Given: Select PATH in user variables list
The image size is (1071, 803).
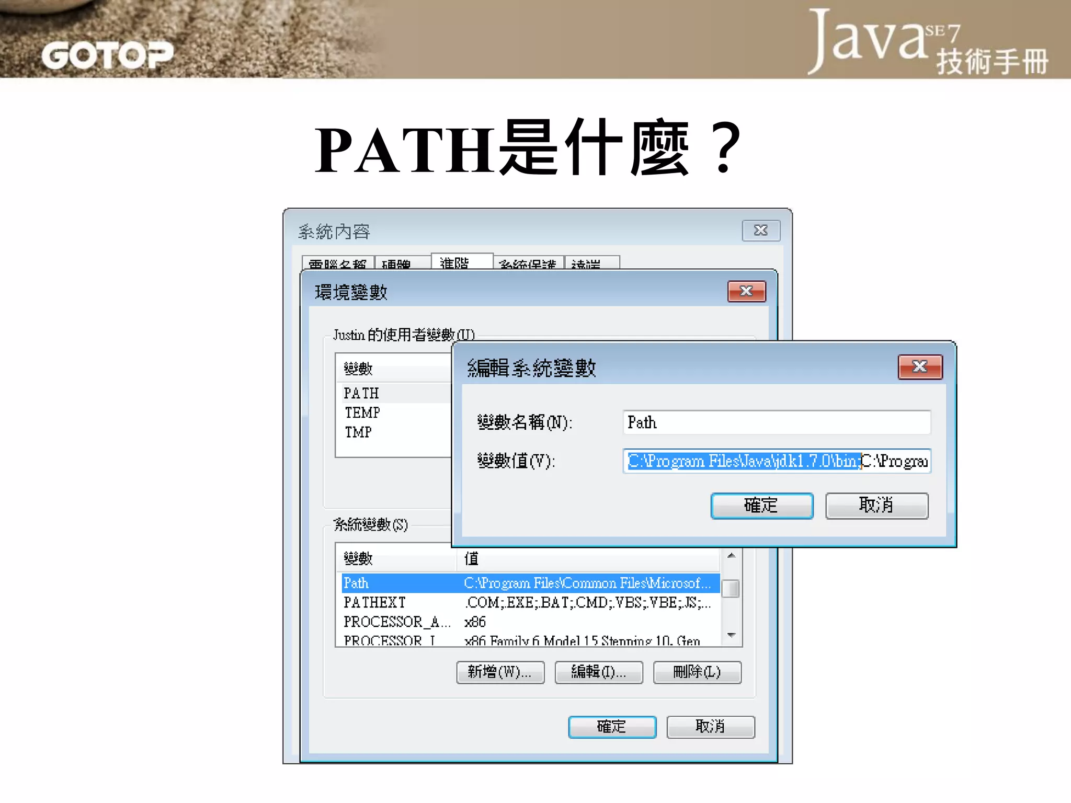Looking at the screenshot, I should point(396,393).
